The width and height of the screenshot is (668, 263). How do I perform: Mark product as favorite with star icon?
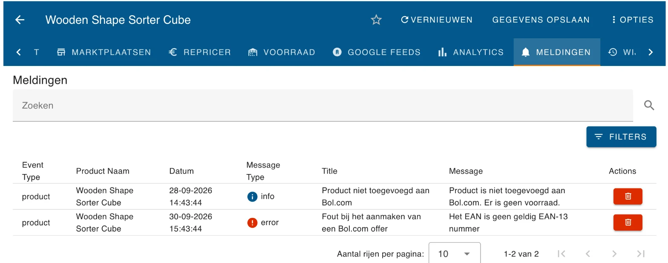tap(376, 20)
